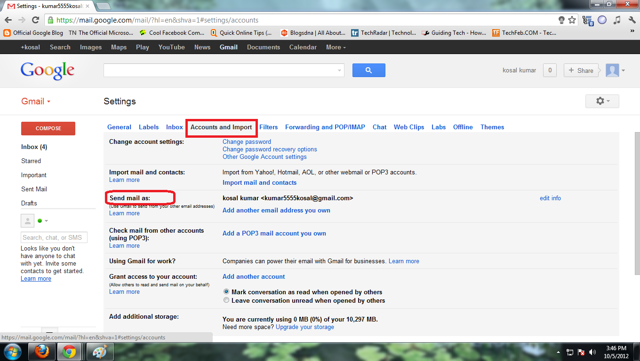Open the Web Clips settings tab
This screenshot has width=640, height=361.
tap(409, 127)
